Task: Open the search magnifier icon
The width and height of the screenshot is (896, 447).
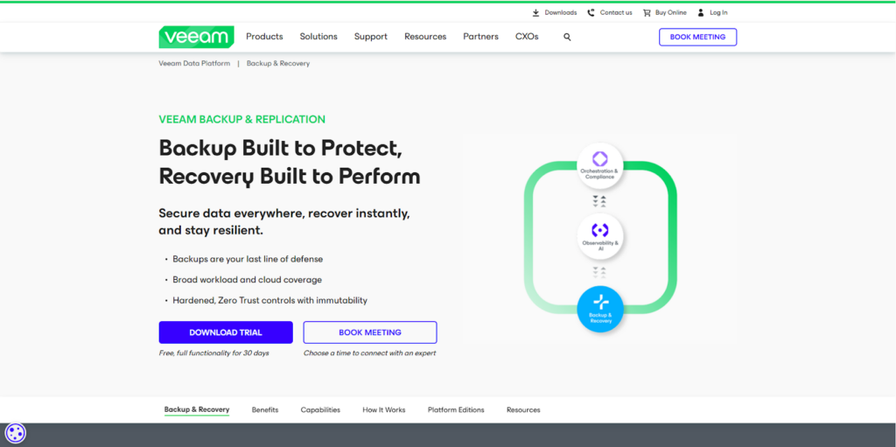Action: click(x=567, y=37)
